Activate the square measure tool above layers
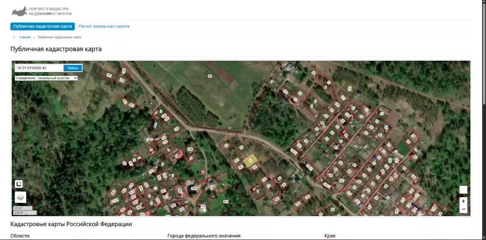The height and width of the screenshot is (240, 486). click(x=19, y=184)
